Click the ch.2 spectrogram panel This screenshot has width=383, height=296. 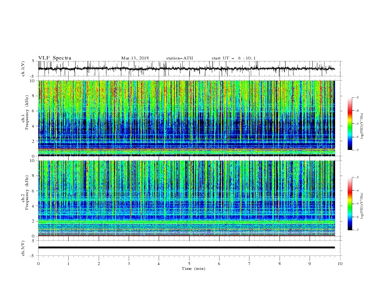coord(187,198)
